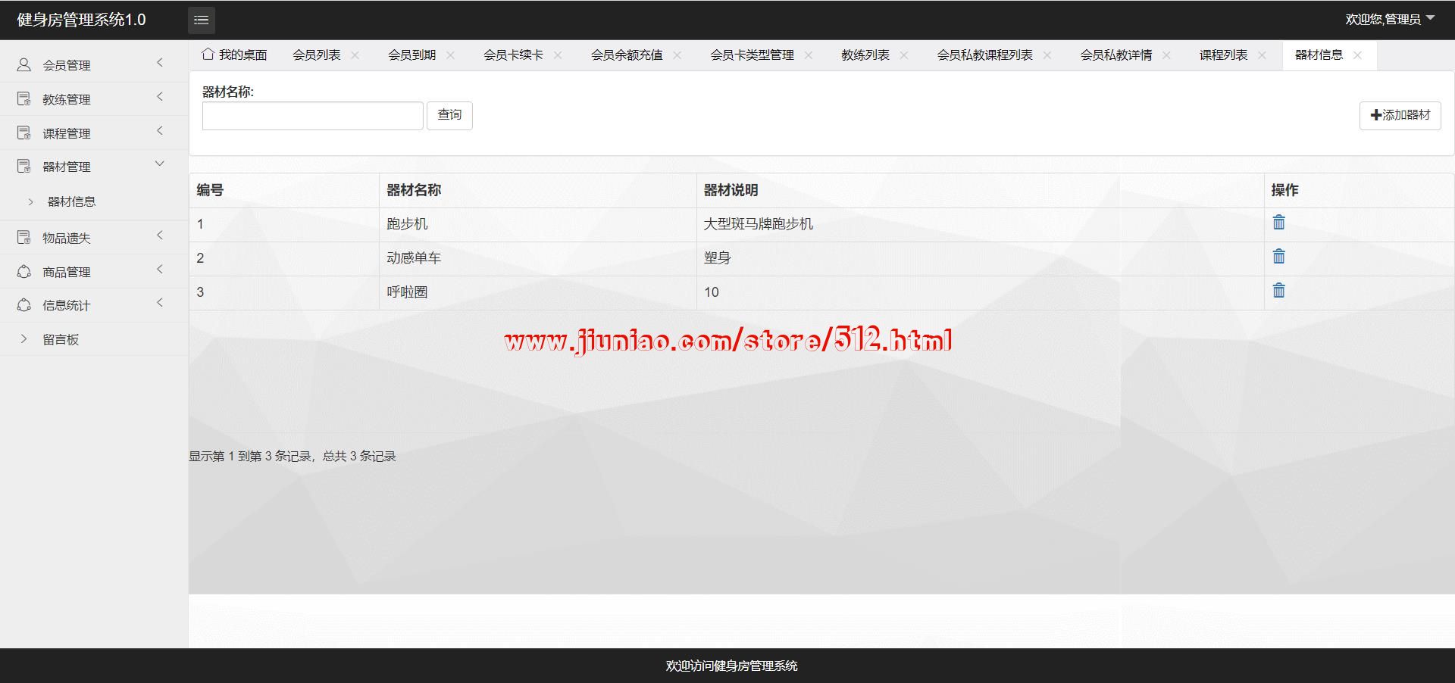
Task: Close the 会员到期 tab
Action: pos(451,55)
